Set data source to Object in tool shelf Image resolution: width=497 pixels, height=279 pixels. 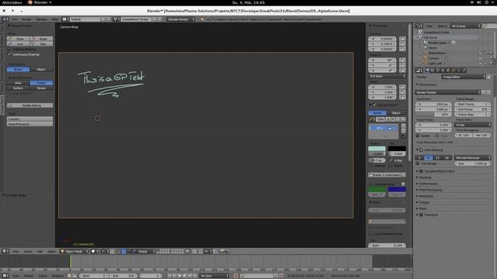[41, 69]
